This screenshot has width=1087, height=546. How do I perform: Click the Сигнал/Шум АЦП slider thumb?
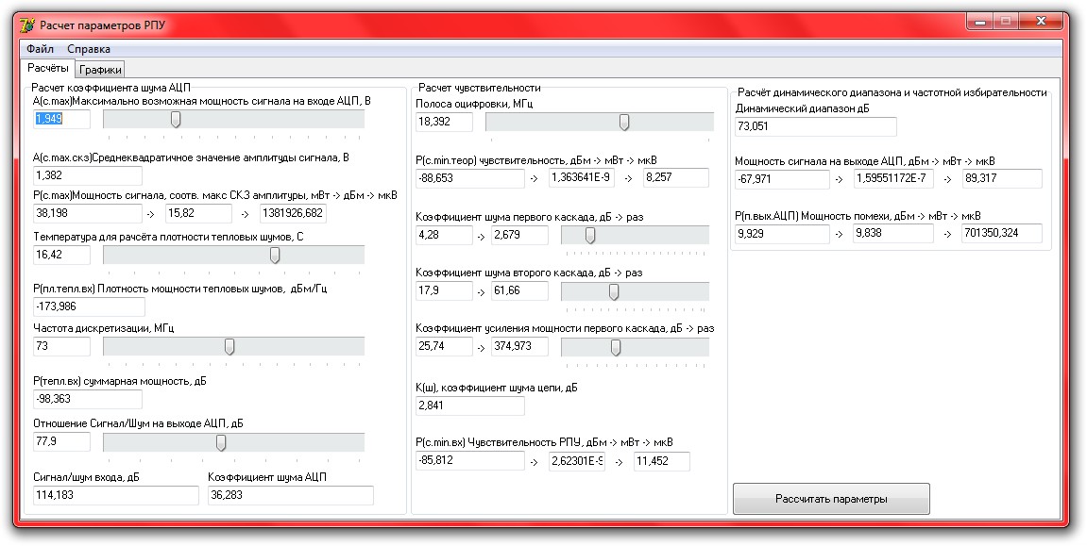[x=220, y=442]
